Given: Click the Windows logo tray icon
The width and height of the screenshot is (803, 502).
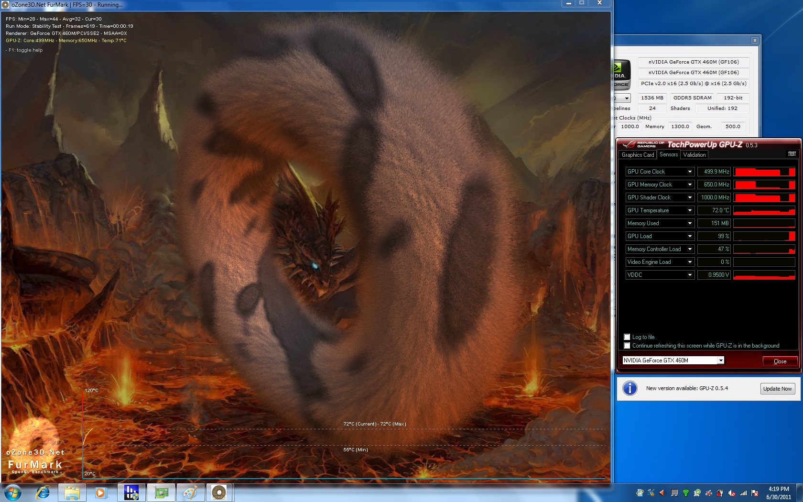Looking at the screenshot, I should coord(640,492).
